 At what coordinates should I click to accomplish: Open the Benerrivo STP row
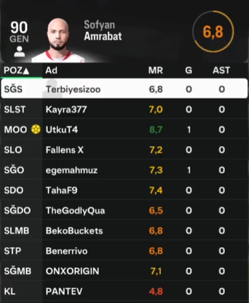(x=124, y=251)
